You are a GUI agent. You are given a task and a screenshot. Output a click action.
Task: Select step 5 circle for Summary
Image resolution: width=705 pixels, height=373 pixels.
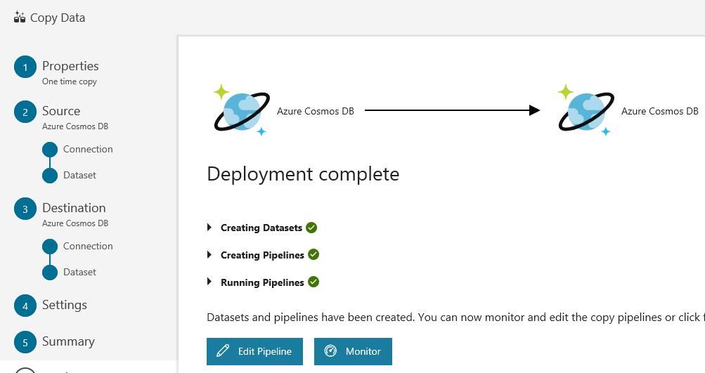[x=25, y=342]
